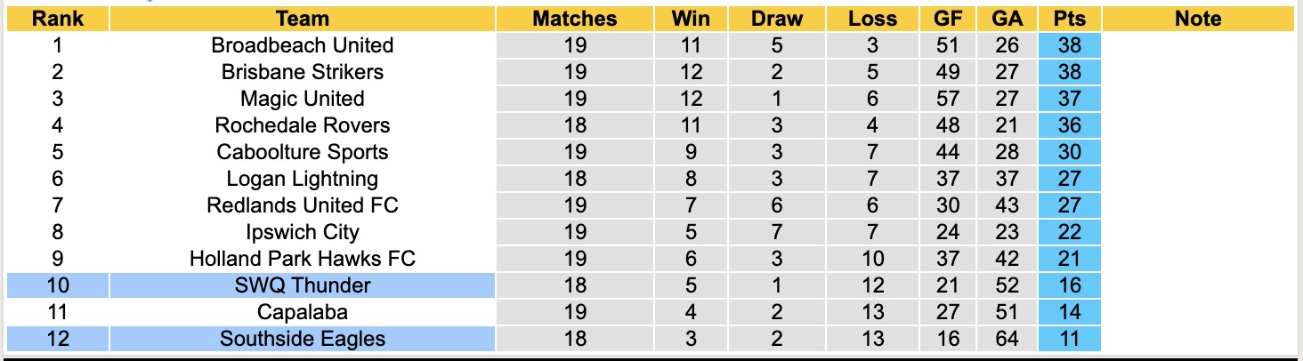Screen dimensions: 1303x361
Task: Open the Capalaba team entry
Action: click(x=303, y=312)
